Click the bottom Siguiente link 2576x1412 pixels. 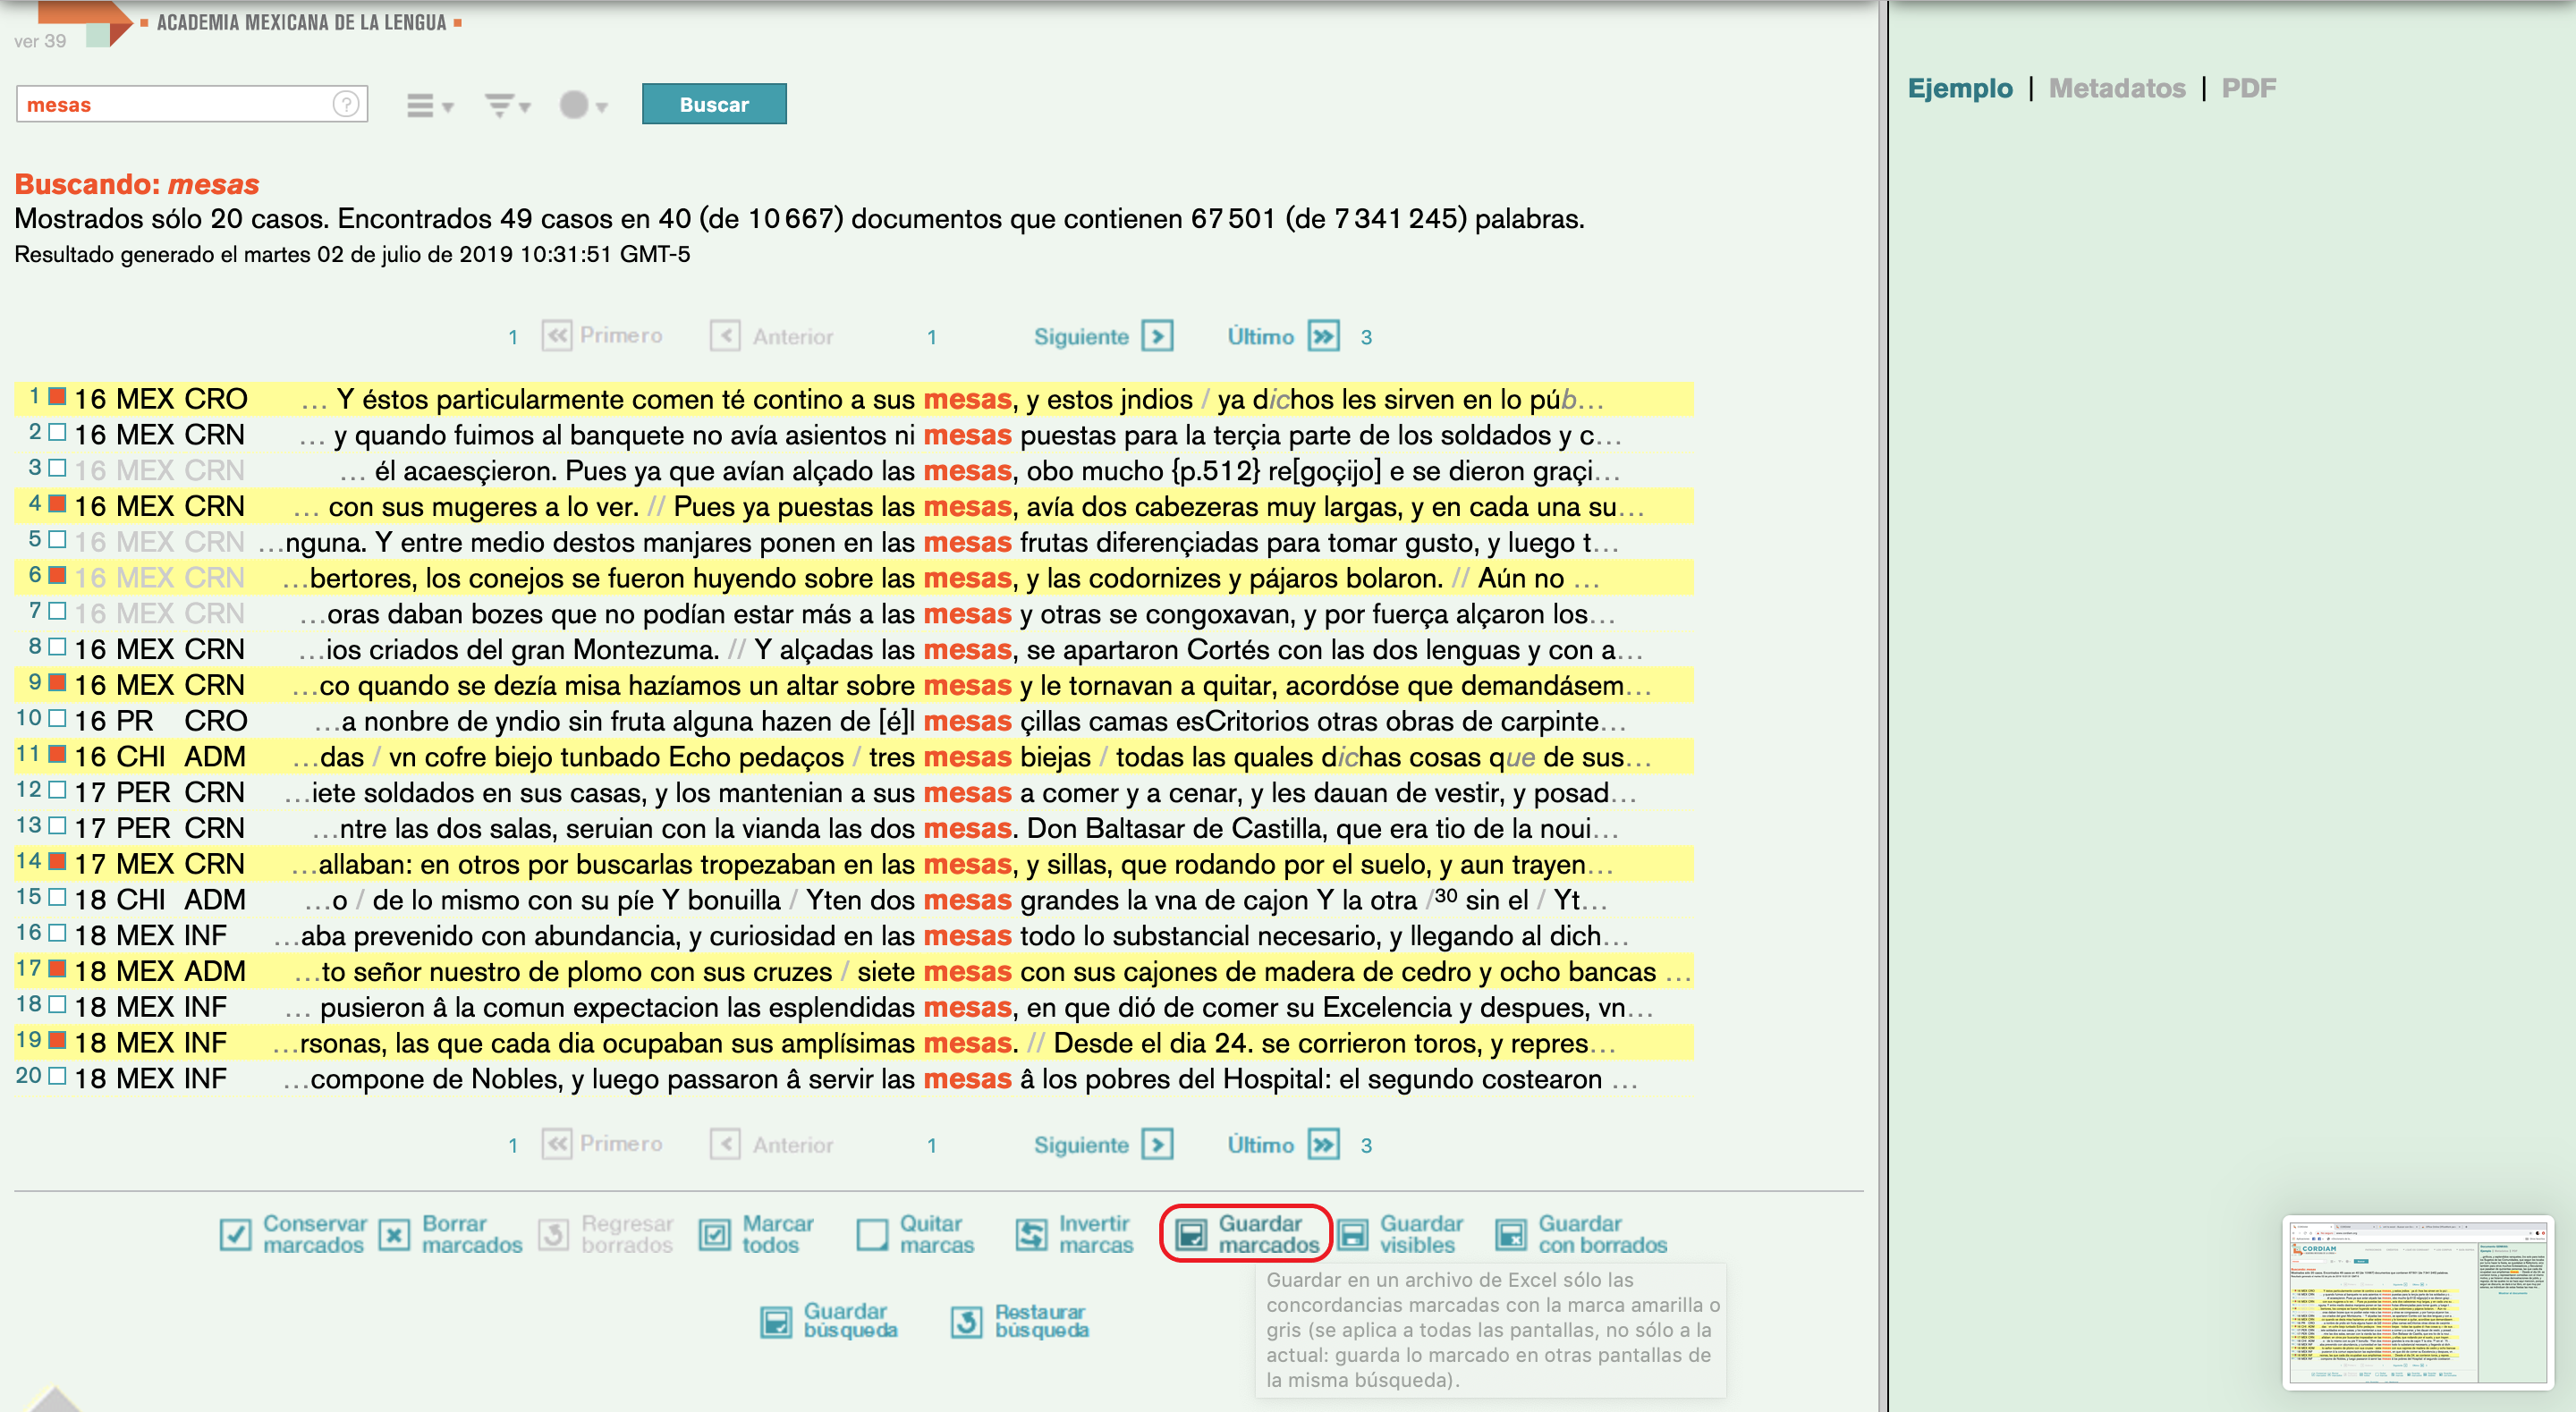pyautogui.click(x=1081, y=1144)
